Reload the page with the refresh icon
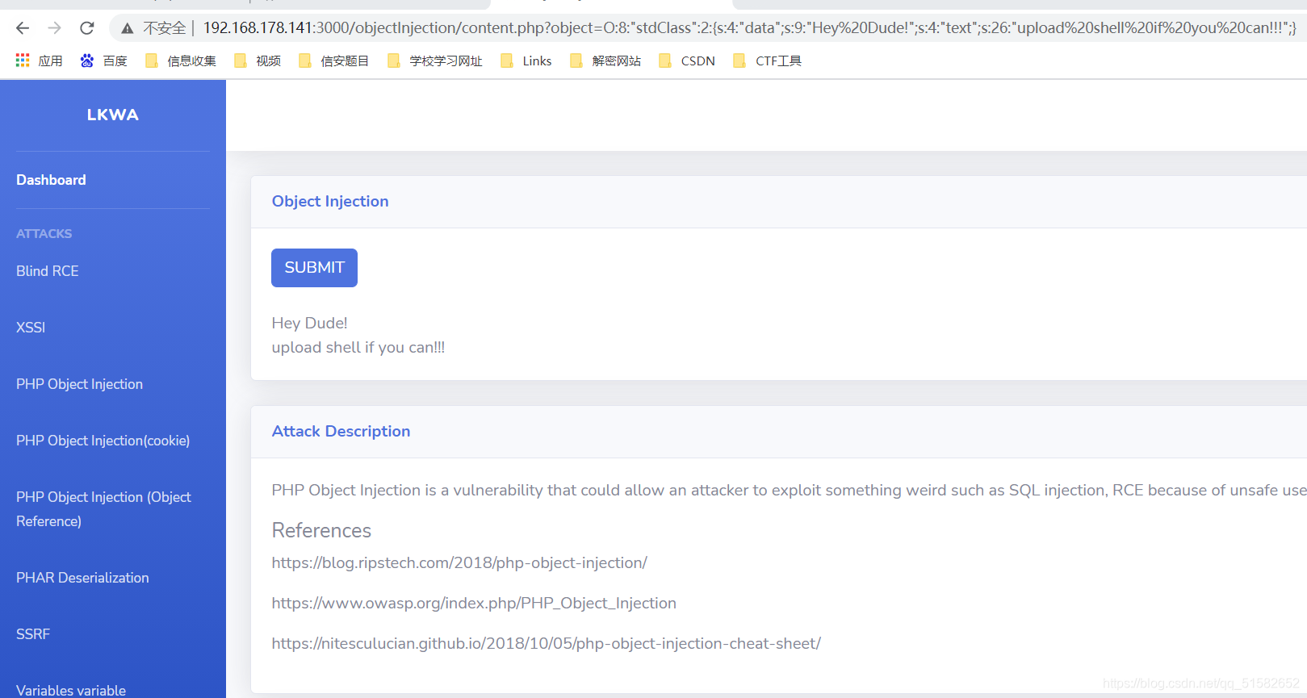 pyautogui.click(x=87, y=28)
